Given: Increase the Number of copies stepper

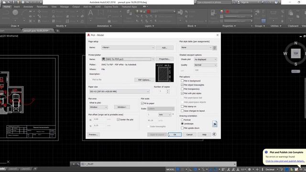Looking at the screenshot, I should [x=168, y=90].
